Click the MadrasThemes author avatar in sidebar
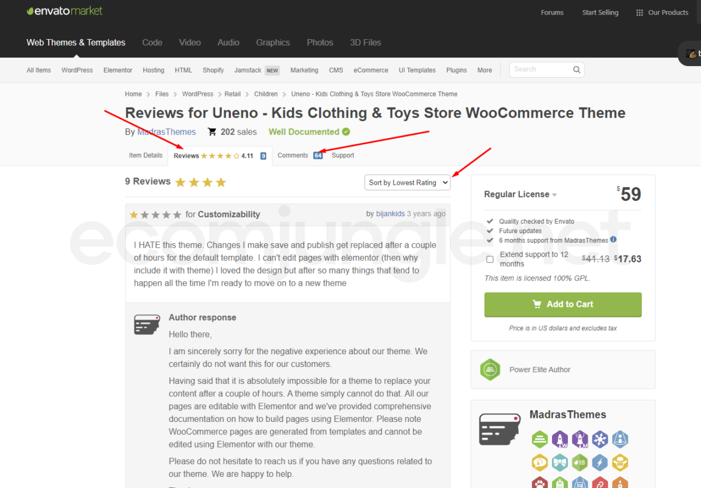Screen dimensions: 701x488 click(x=500, y=430)
